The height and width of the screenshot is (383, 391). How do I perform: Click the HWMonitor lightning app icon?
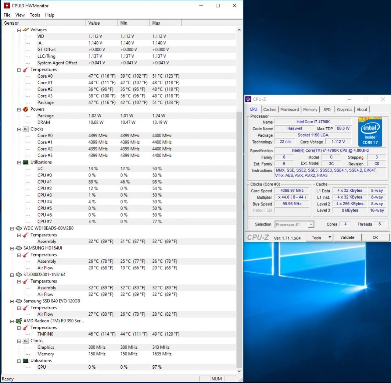pyautogui.click(x=7, y=6)
